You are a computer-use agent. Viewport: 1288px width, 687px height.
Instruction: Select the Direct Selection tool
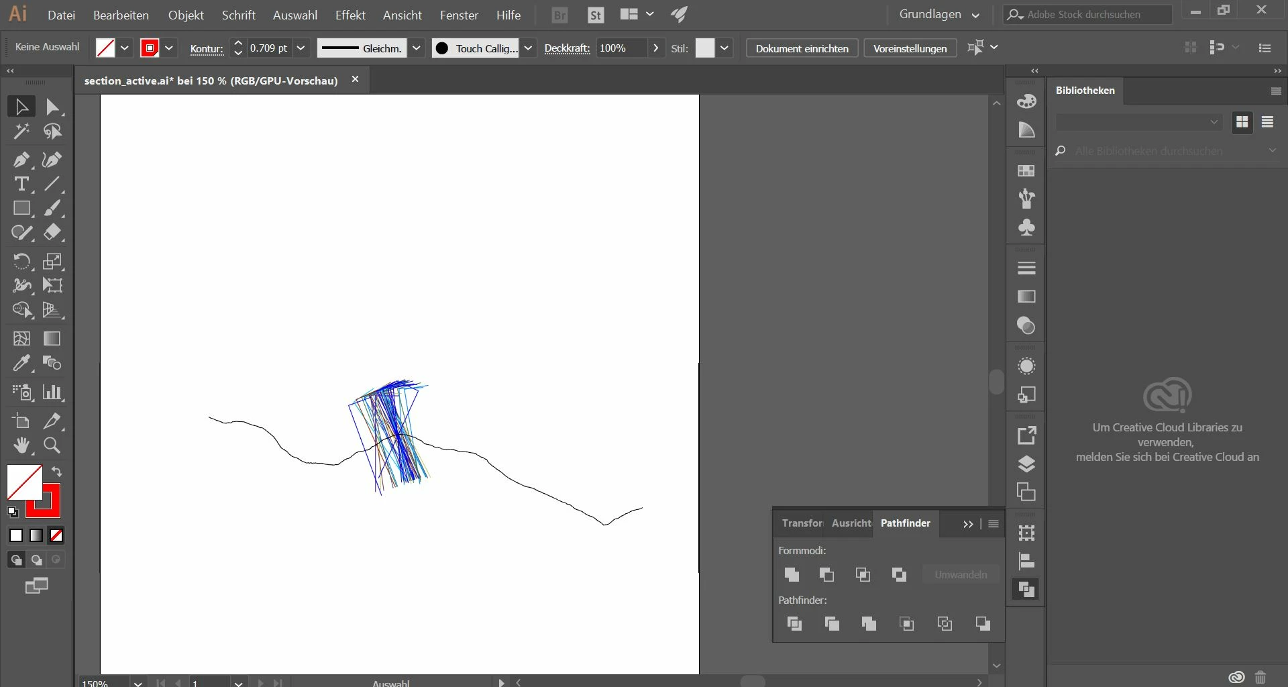tap(52, 107)
